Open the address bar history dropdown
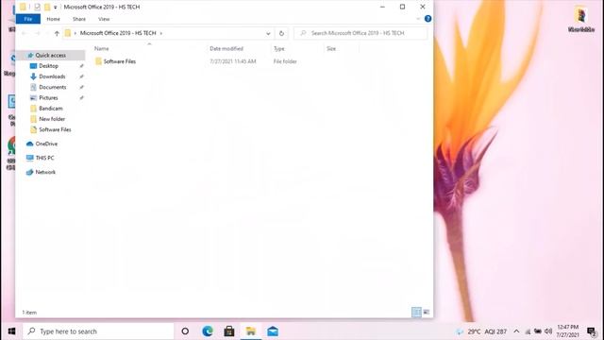The image size is (604, 340). point(268,34)
